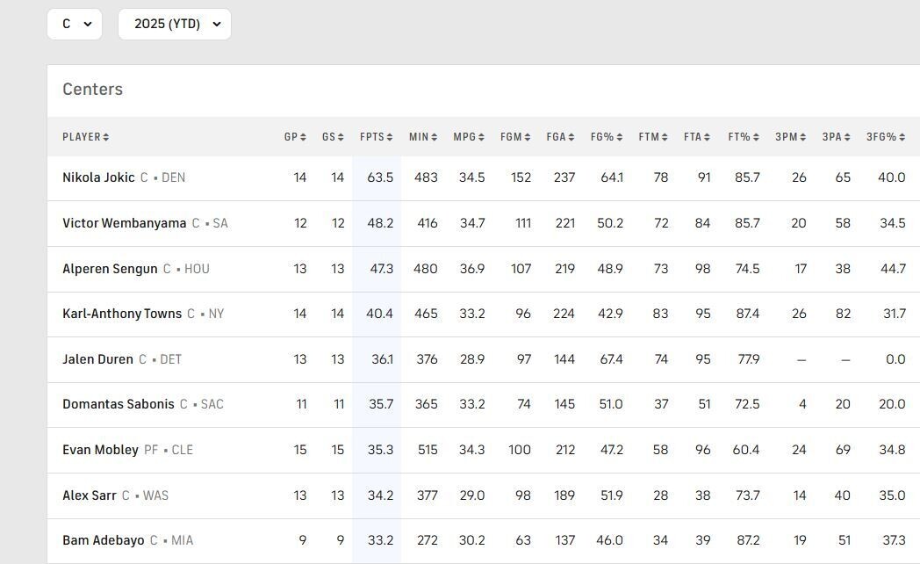Viewport: 920px width, 564px height.
Task: Select the Jalen Duren row name
Action: point(97,359)
